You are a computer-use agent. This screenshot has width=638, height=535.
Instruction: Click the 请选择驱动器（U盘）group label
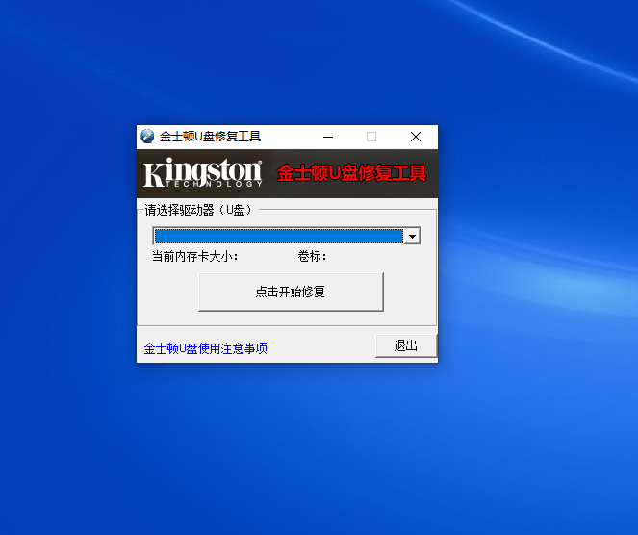click(x=198, y=210)
